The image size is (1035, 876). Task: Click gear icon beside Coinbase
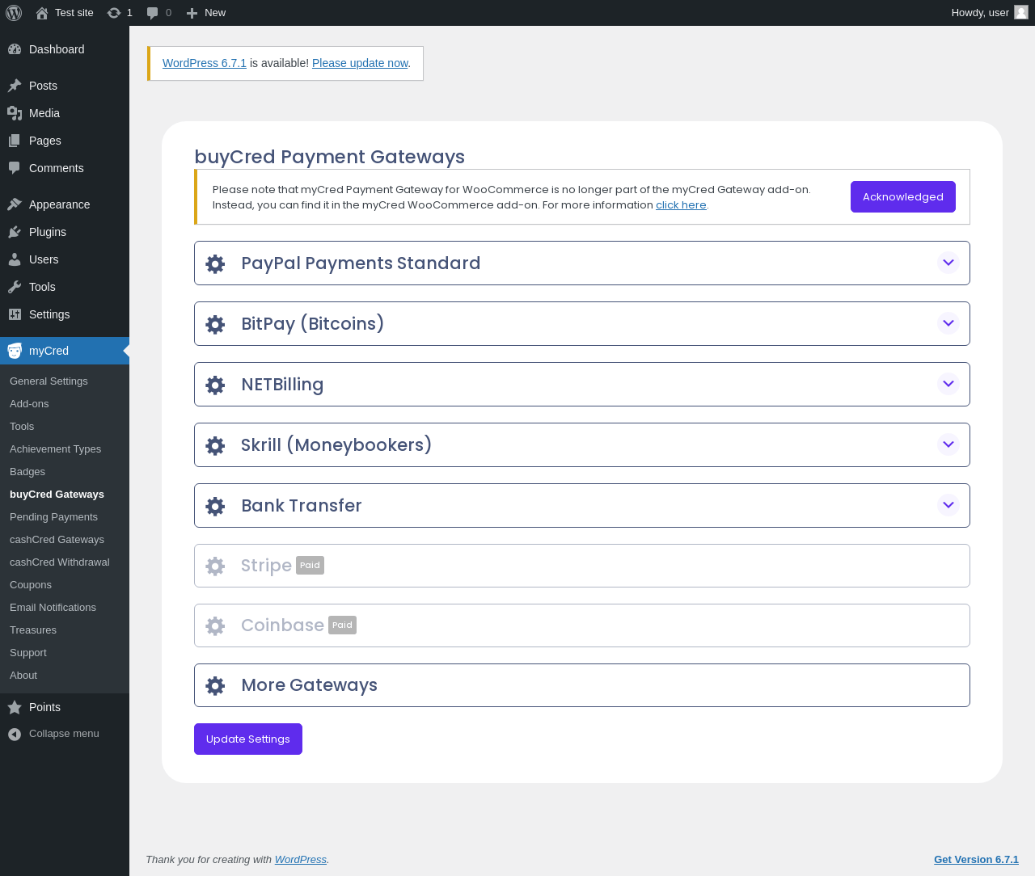[215, 625]
